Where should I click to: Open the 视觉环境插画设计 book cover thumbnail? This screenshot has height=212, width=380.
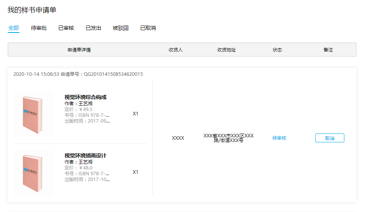[x=33, y=173]
